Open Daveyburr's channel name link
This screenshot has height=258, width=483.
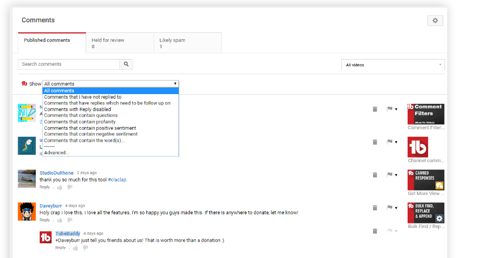point(50,206)
